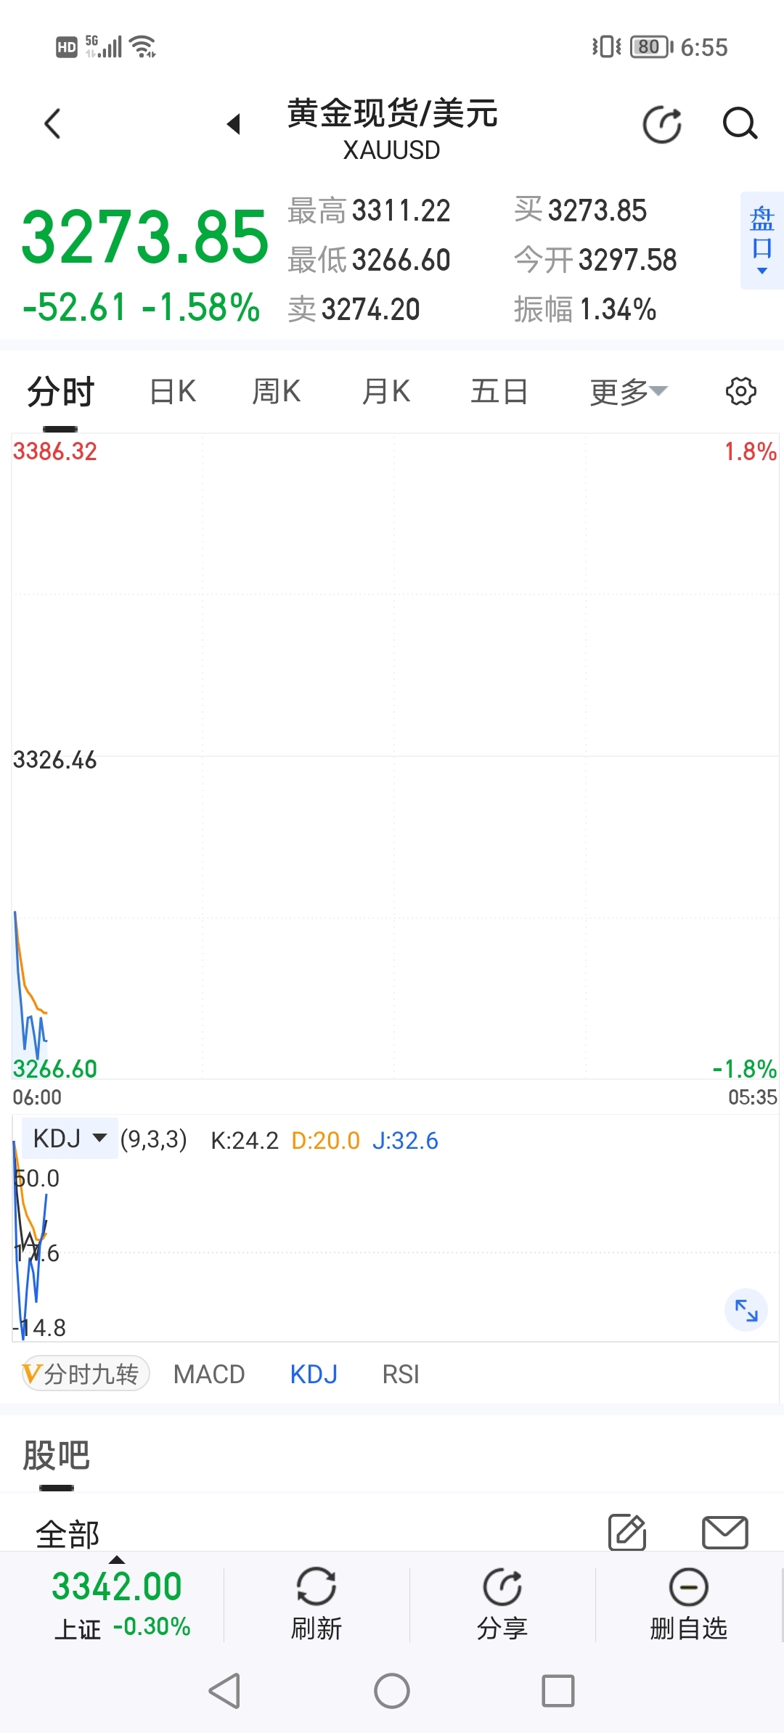Image resolution: width=784 pixels, height=1733 pixels.
Task: Expand chart to fullscreen icon
Action: point(746,1310)
